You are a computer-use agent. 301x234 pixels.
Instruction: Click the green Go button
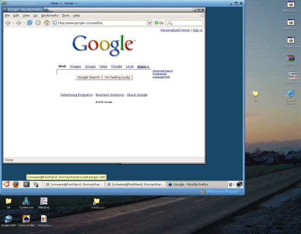coord(159,23)
